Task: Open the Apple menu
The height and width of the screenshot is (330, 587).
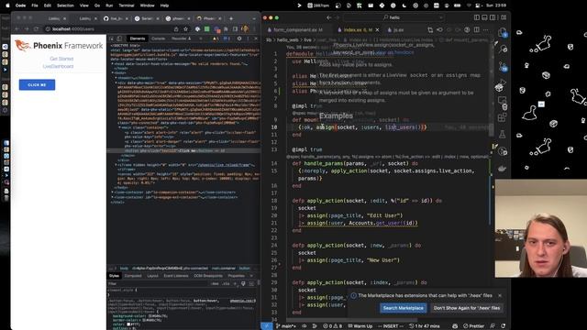Action: tap(7, 5)
